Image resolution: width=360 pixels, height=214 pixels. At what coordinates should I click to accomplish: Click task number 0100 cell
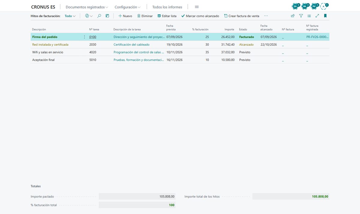point(93,37)
